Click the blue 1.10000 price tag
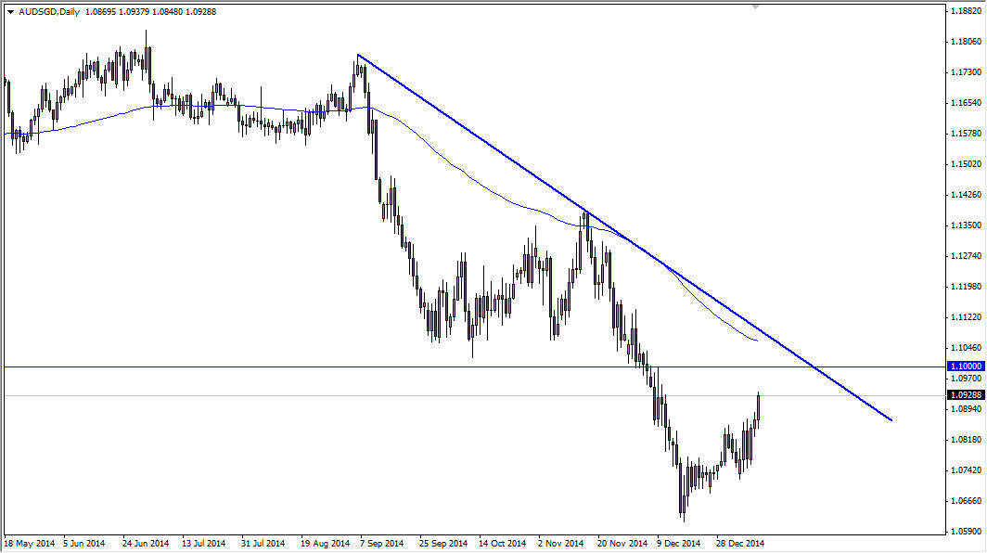The image size is (987, 553). [965, 366]
